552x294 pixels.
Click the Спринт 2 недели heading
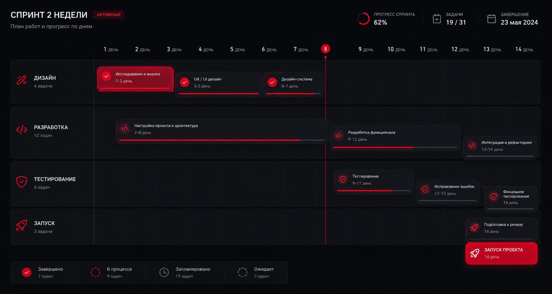[49, 15]
